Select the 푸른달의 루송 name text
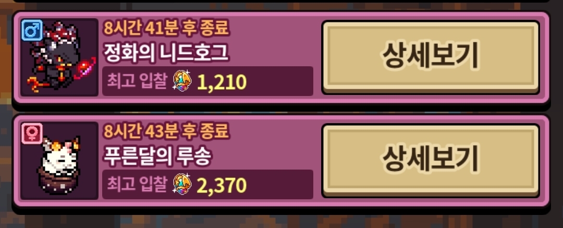Image resolution: width=563 pixels, height=228 pixels. (157, 158)
